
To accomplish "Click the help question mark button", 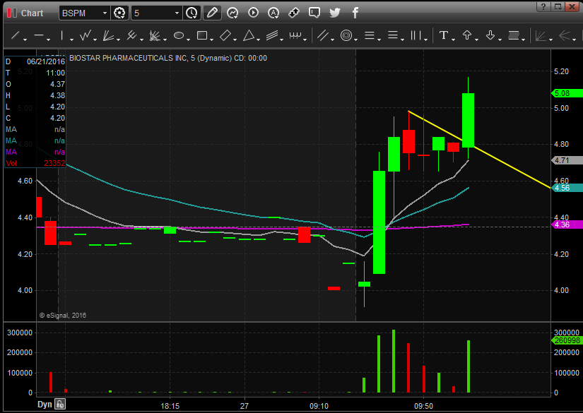I will 543,6.
